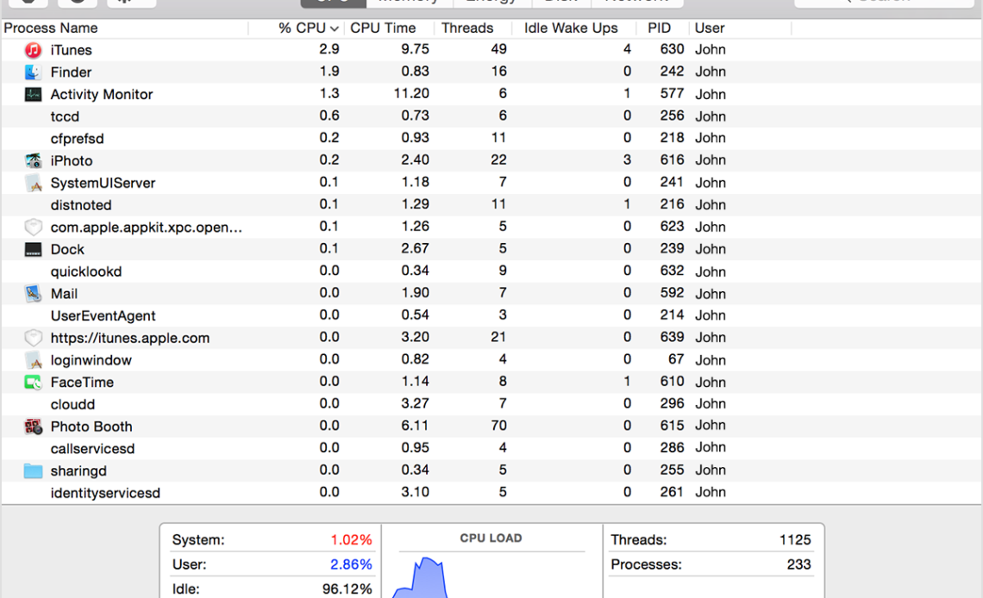Sort by the Idle Wake Ups column header

(571, 28)
